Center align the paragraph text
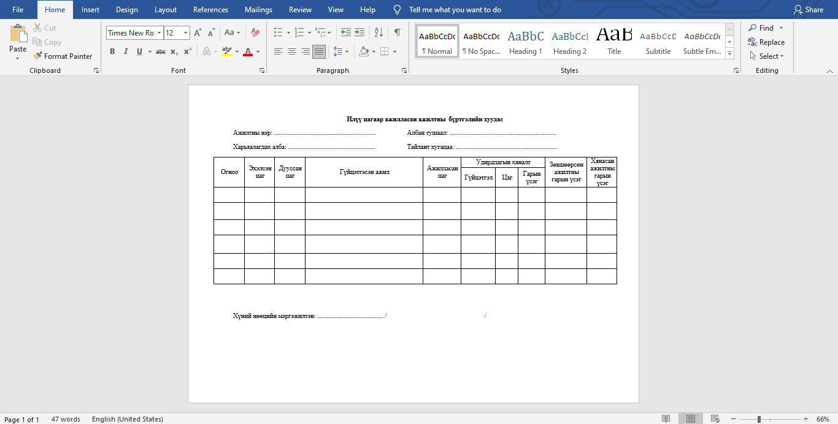The height and width of the screenshot is (424, 838). [292, 51]
